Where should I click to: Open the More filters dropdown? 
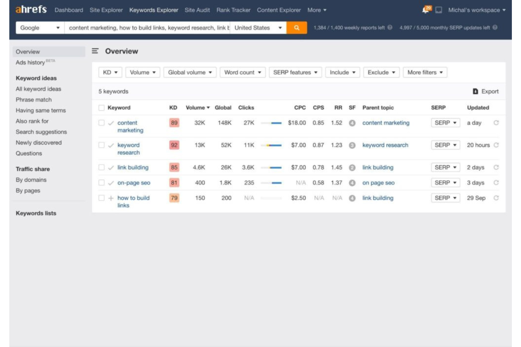425,72
